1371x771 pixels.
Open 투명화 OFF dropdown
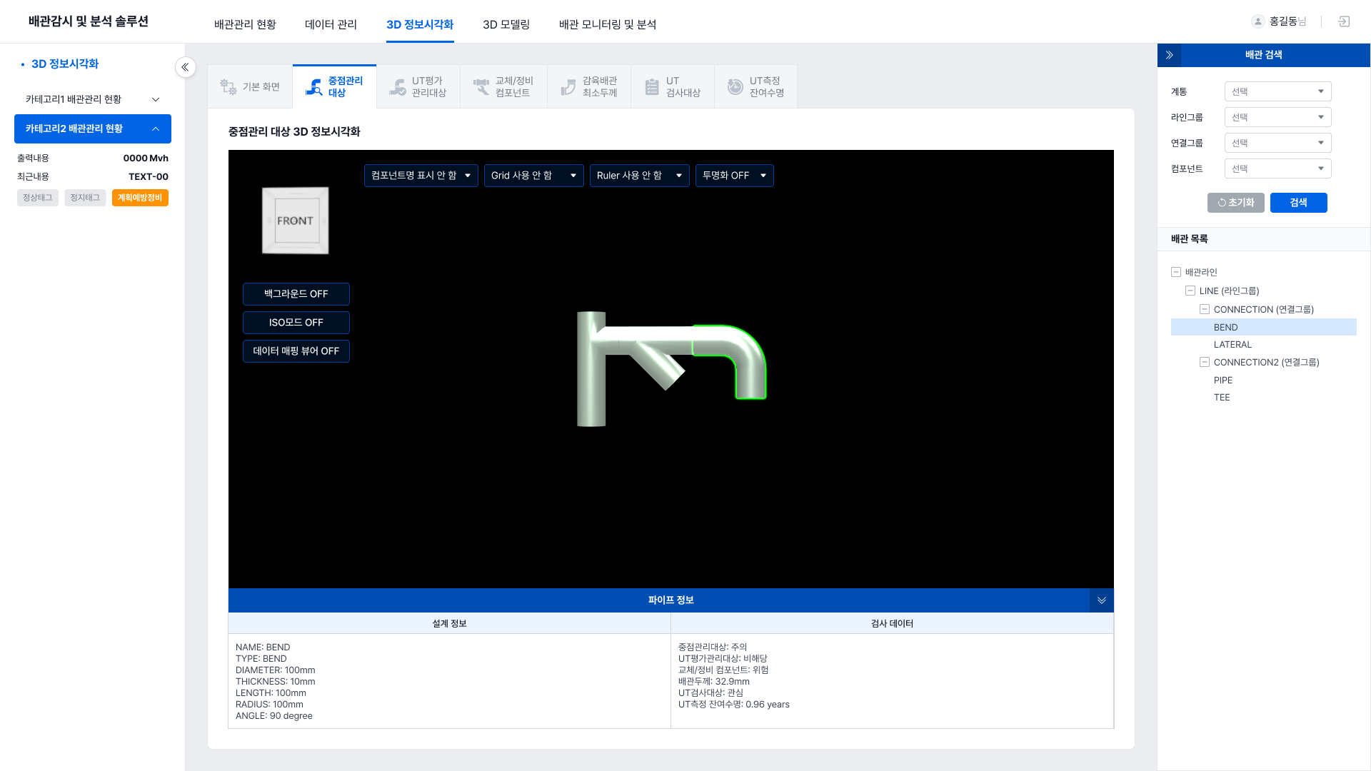coord(735,176)
